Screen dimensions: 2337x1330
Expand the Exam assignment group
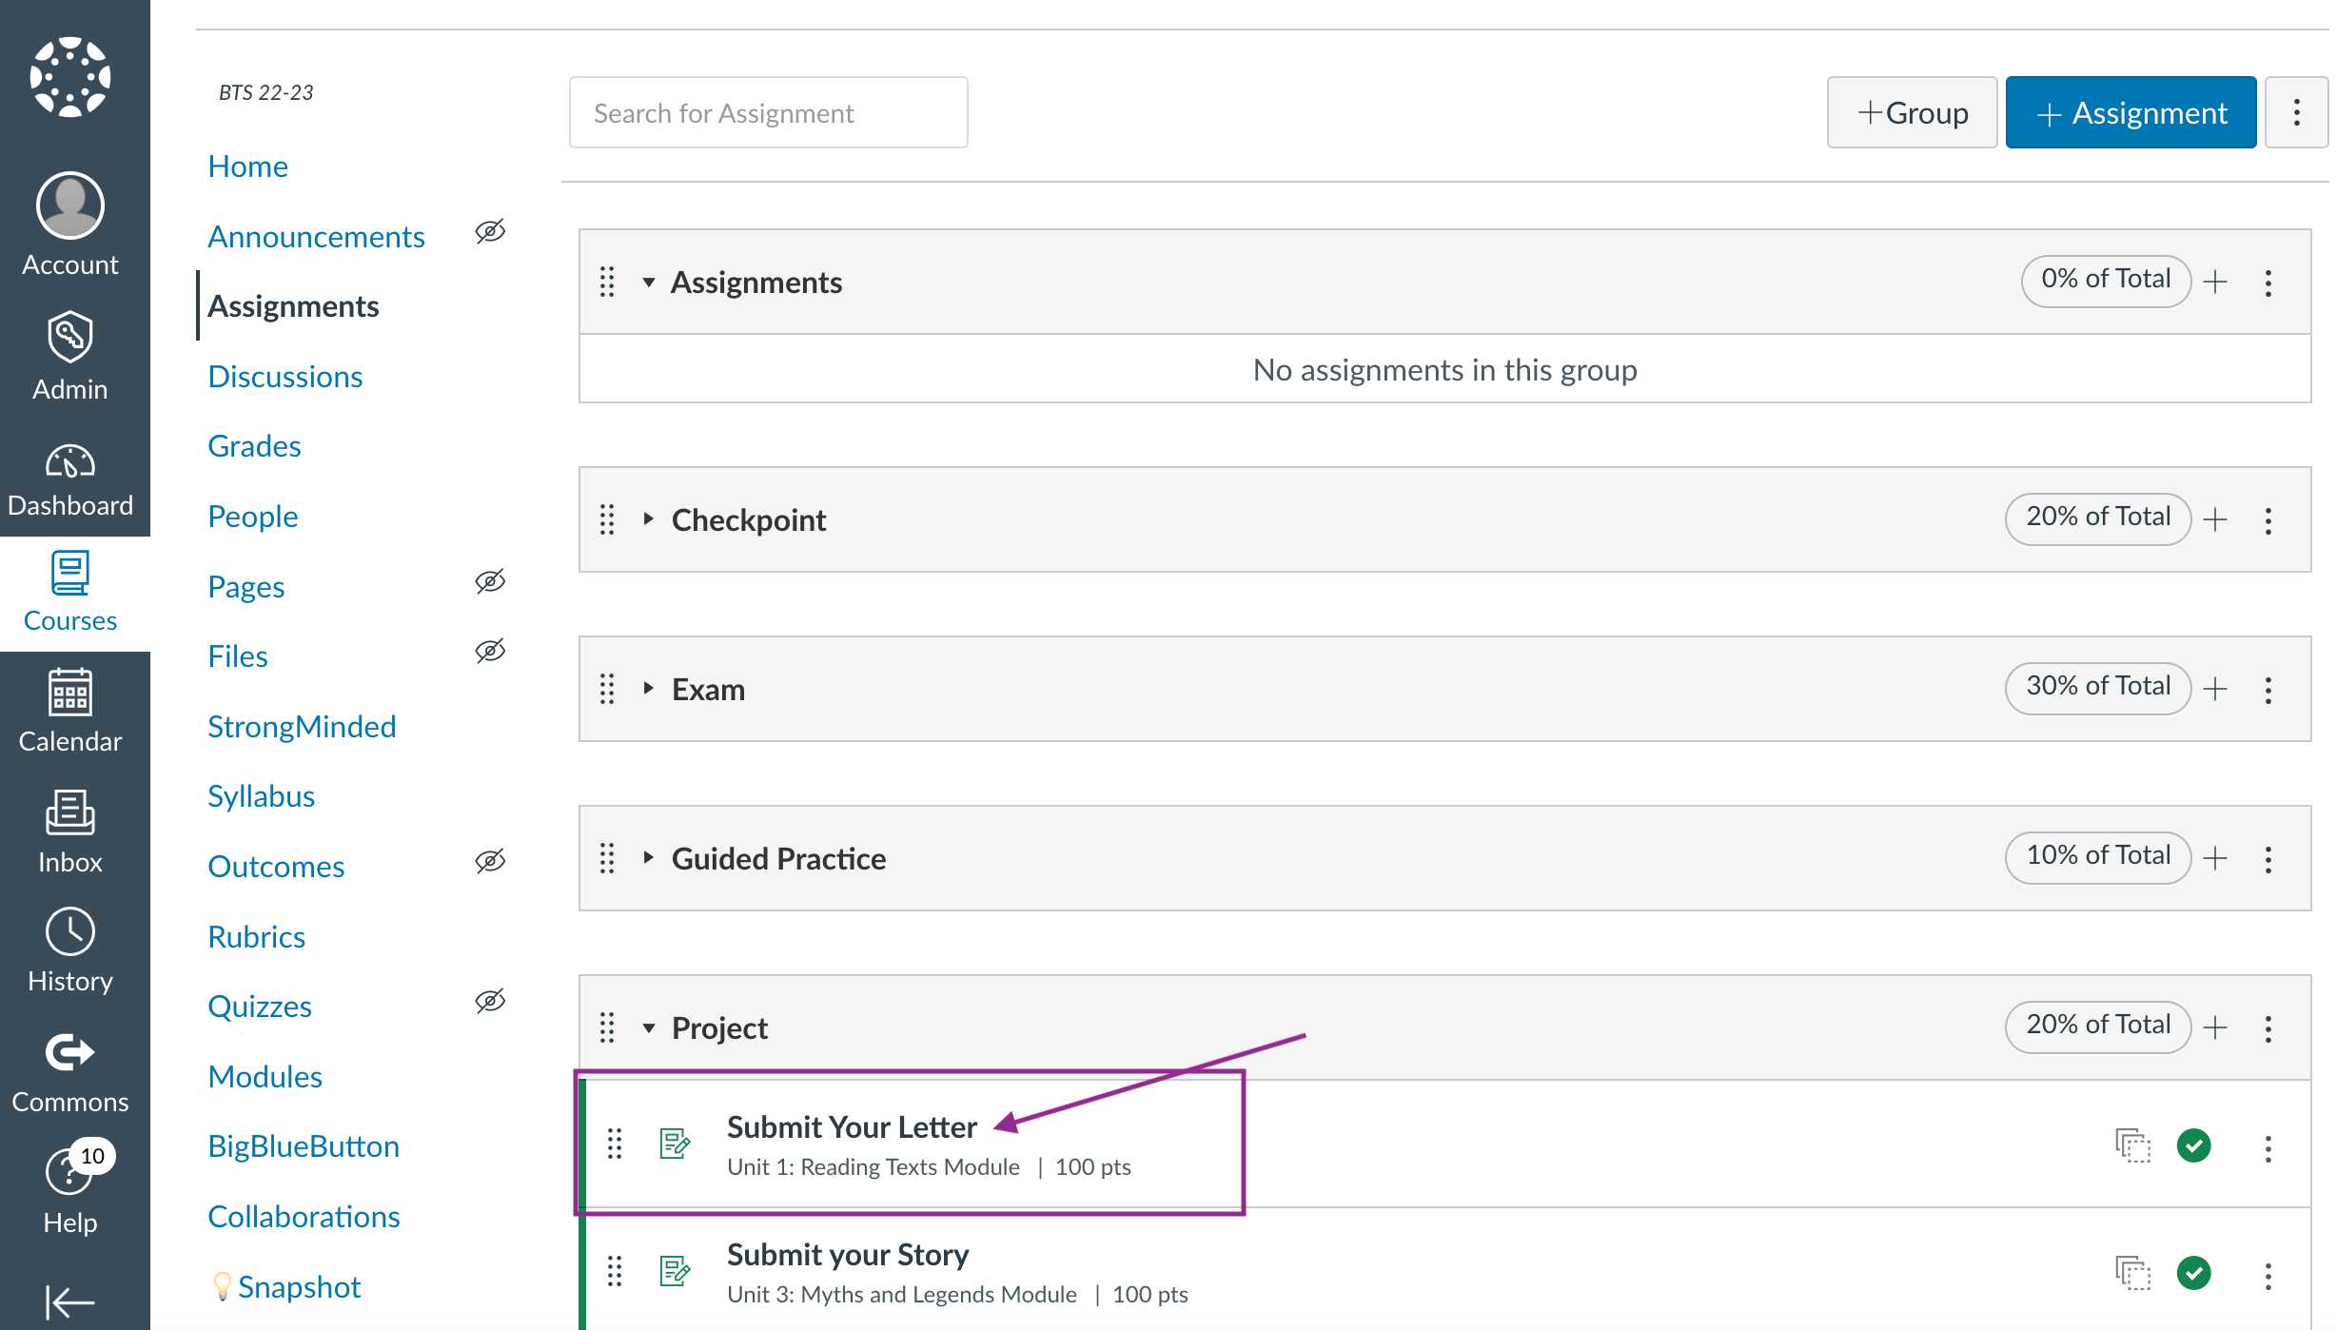650,687
